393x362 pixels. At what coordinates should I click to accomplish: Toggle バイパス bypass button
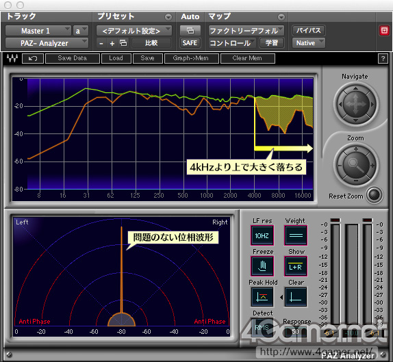pos(309,31)
